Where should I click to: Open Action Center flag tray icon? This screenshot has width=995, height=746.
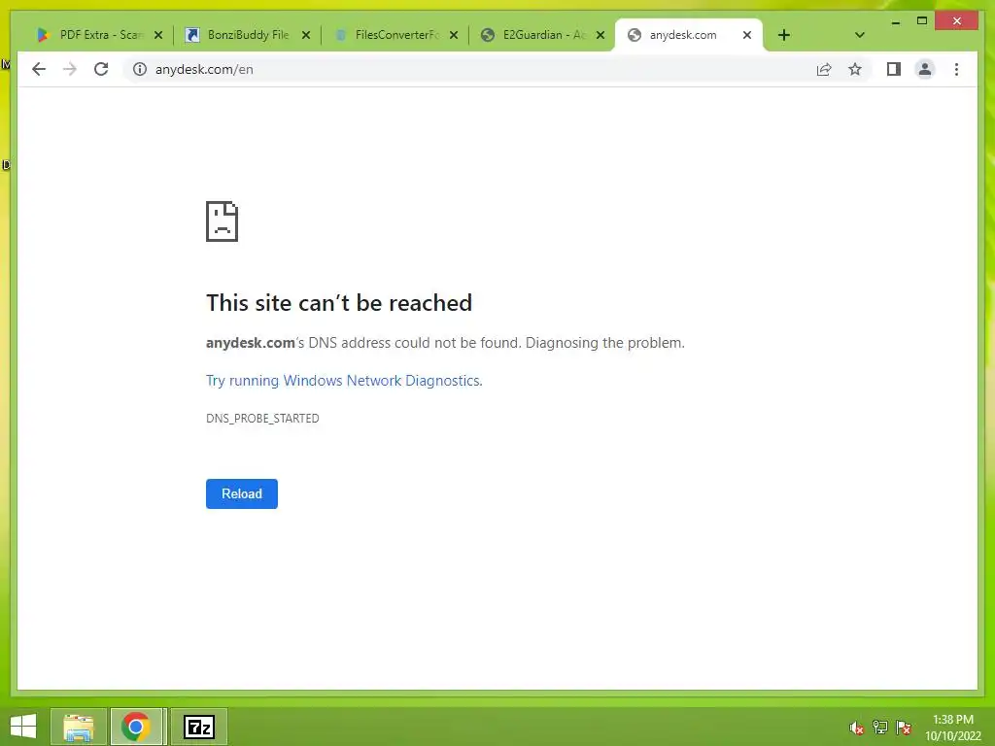904,727
